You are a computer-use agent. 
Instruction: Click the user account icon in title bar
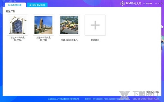point(144,4)
